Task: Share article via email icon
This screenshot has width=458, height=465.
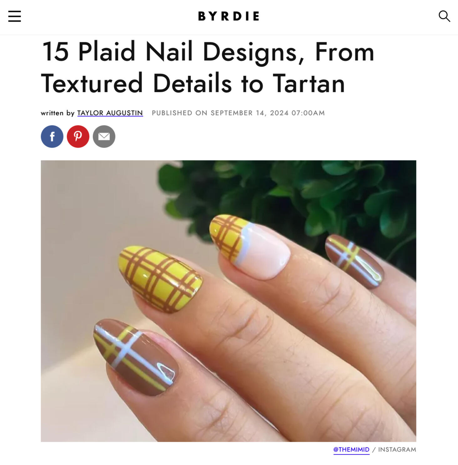Action: (104, 136)
